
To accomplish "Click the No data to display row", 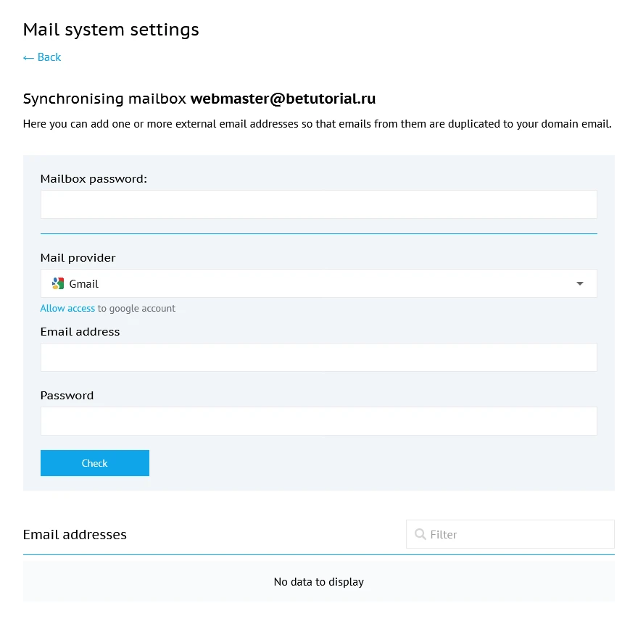I will point(318,581).
